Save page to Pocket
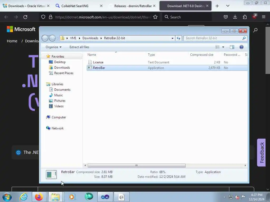 pyautogui.click(x=226, y=17)
